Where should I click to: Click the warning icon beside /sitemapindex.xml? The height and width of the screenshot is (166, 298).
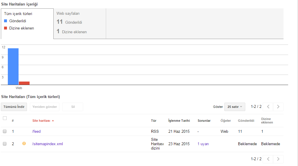click(x=24, y=143)
